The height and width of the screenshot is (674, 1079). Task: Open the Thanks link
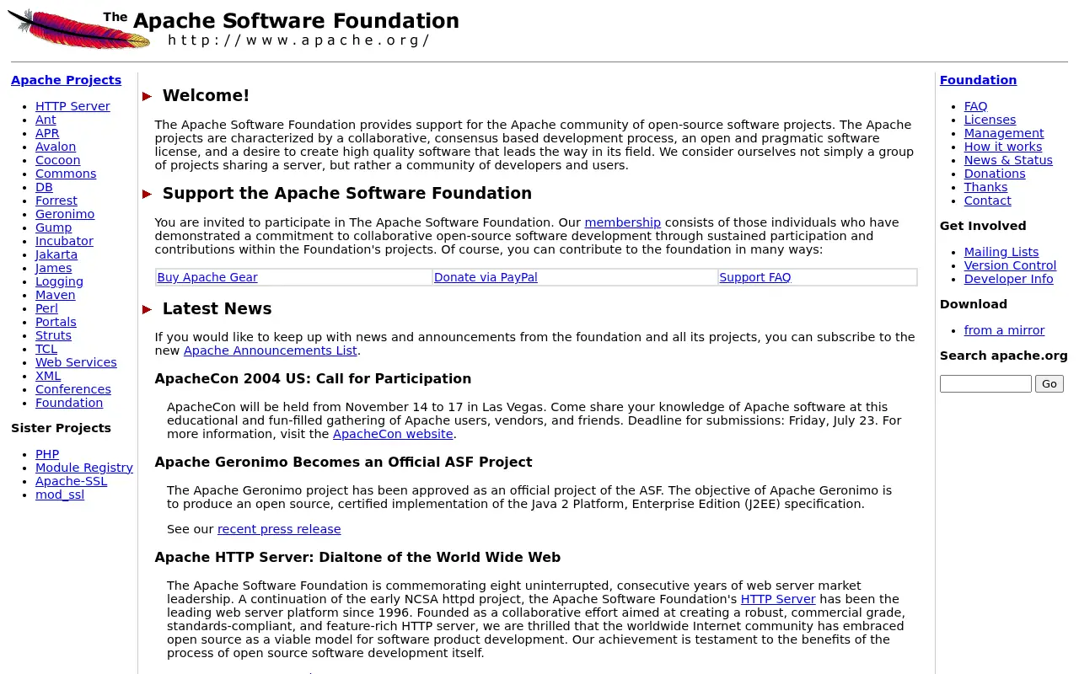click(986, 187)
